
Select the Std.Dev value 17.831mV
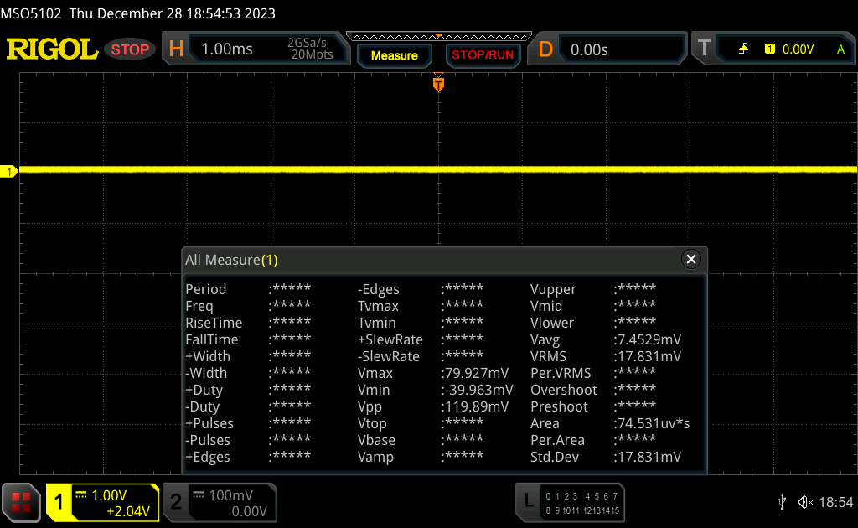648,457
